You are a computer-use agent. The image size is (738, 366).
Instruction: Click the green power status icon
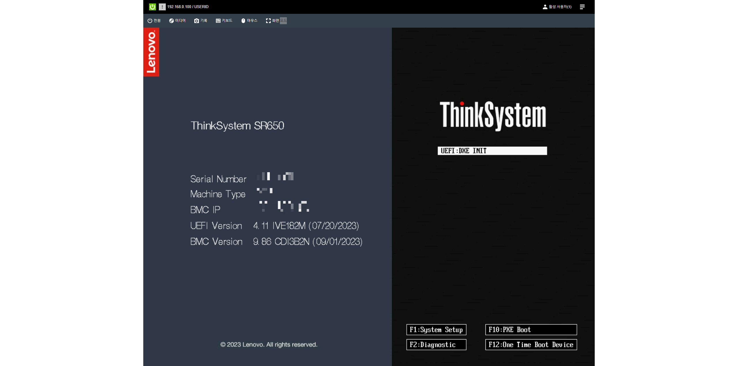152,7
